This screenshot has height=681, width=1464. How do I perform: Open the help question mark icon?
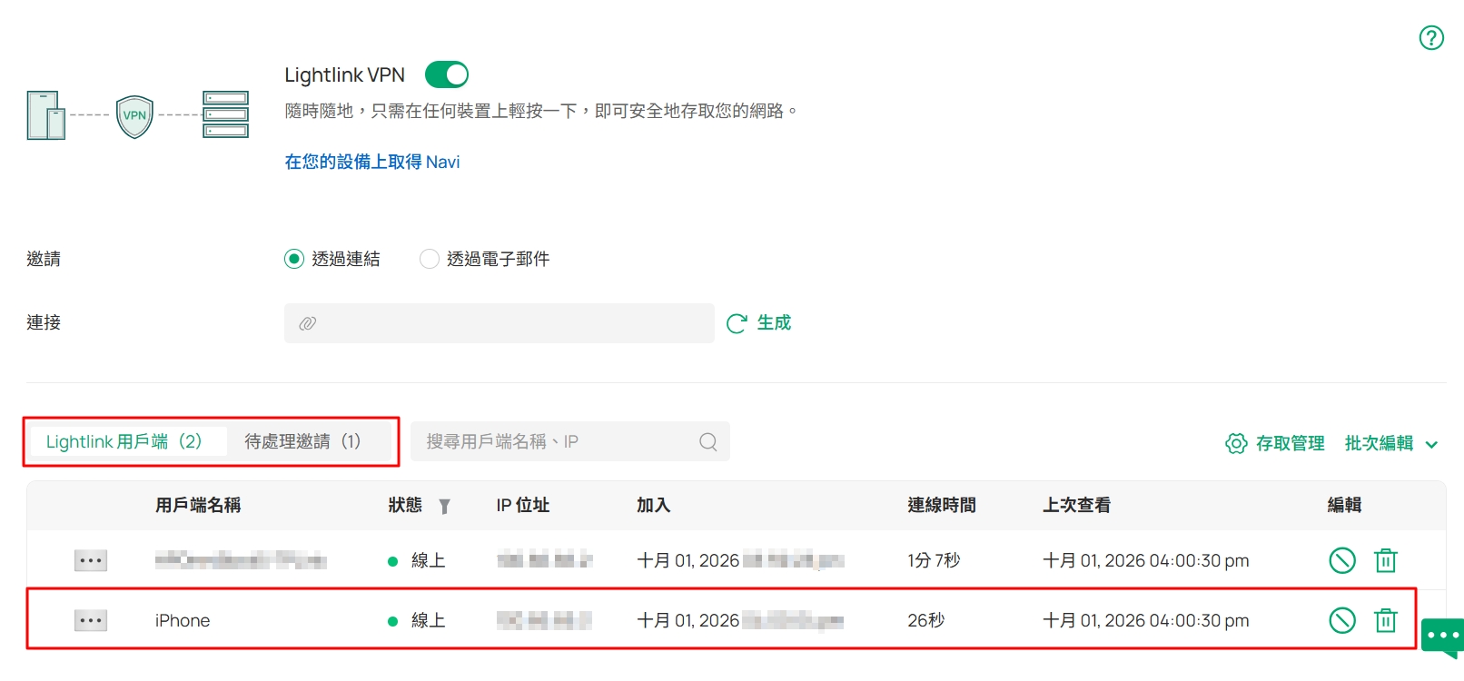1431,38
